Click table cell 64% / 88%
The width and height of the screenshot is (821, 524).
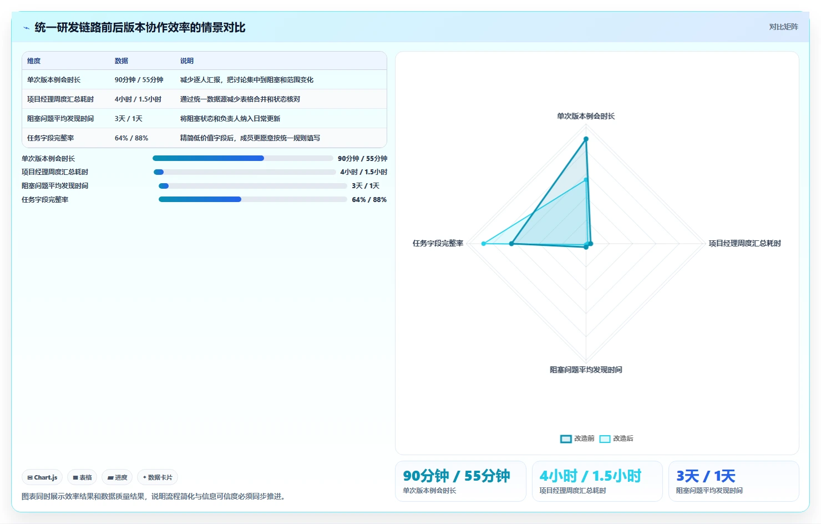131,138
